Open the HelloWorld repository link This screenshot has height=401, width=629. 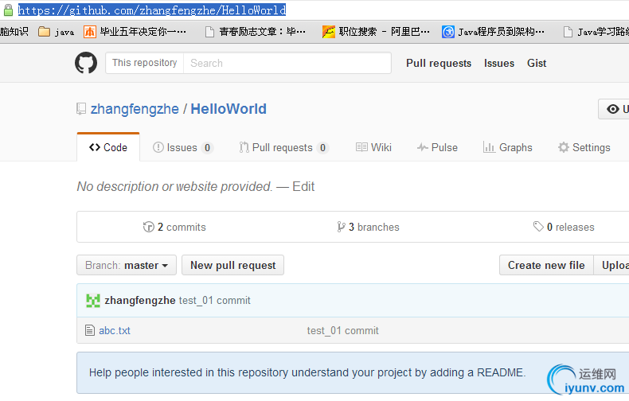pos(229,109)
